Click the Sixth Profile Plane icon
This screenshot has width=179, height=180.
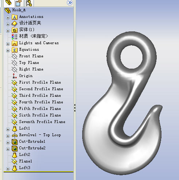point(15,116)
